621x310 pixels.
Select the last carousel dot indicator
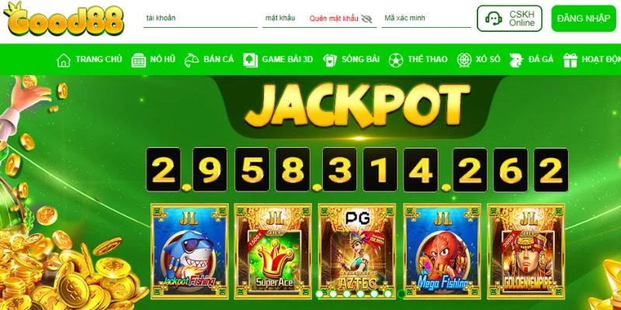[401, 294]
